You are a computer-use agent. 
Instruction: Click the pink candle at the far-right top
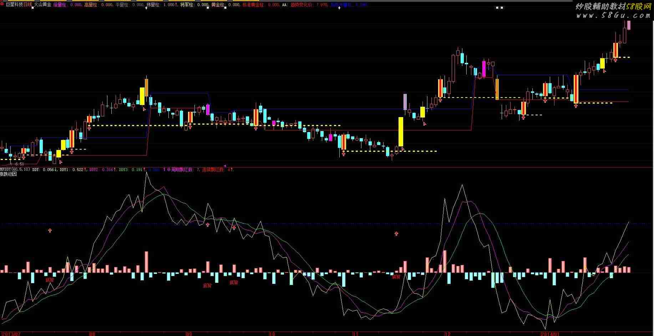(x=629, y=25)
